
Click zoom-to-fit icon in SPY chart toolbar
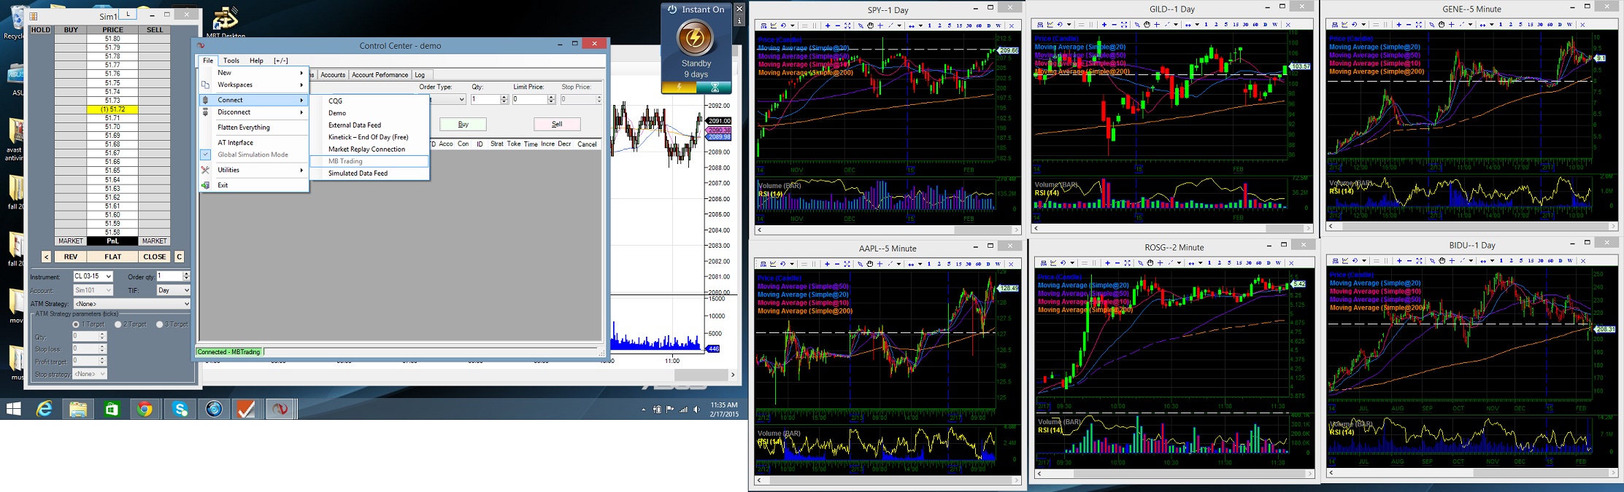click(847, 26)
